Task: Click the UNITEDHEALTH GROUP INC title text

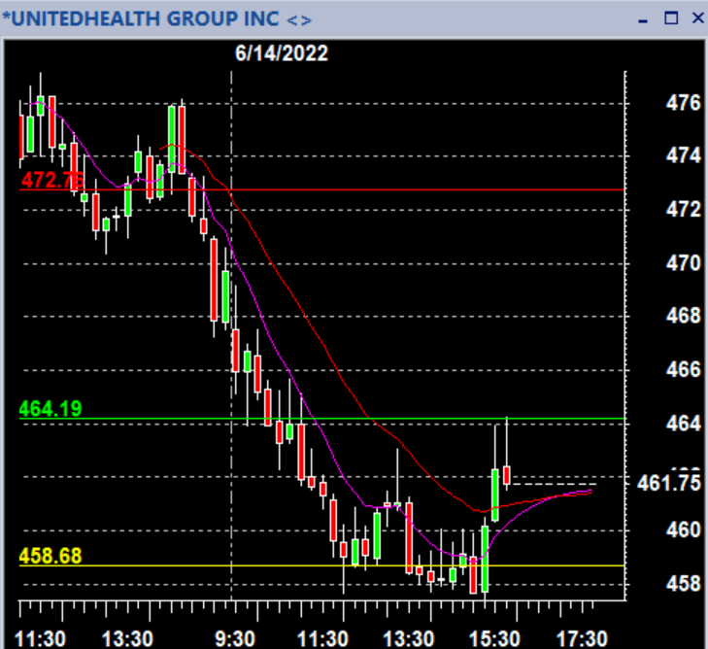Action: coord(145,19)
